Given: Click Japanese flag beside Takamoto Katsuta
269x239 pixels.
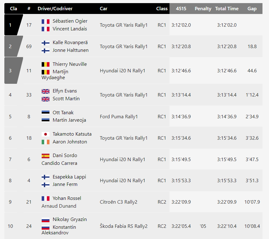Looking at the screenshot, I should tap(45, 134).
